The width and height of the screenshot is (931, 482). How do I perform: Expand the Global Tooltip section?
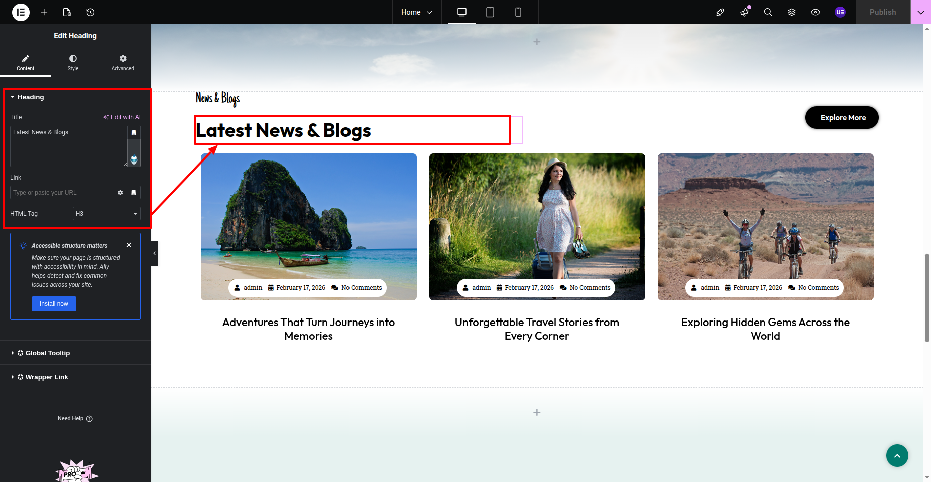[x=47, y=353]
